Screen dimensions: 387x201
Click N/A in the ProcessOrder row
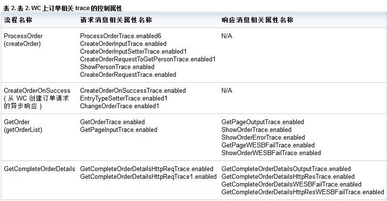(227, 36)
